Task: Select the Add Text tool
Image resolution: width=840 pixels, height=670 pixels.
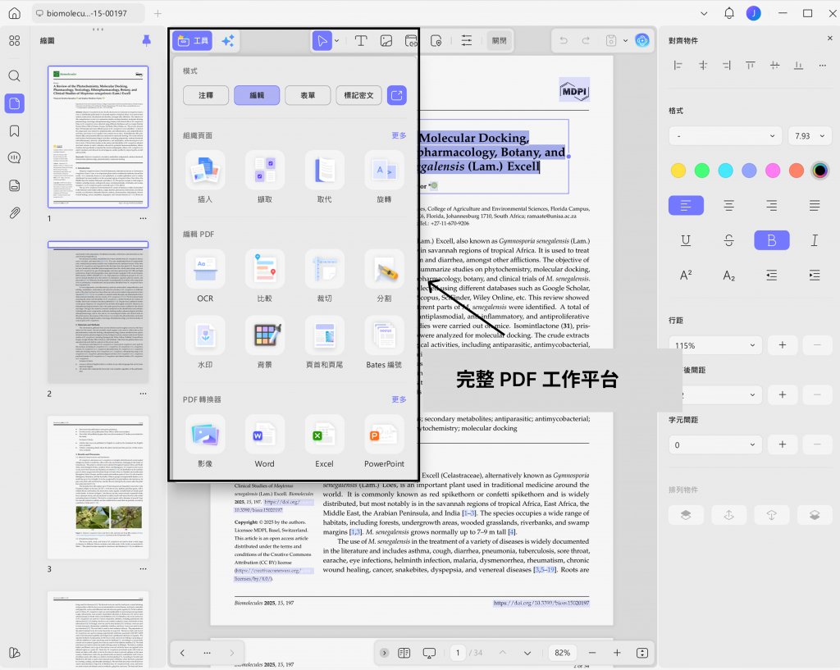Action: click(x=361, y=41)
